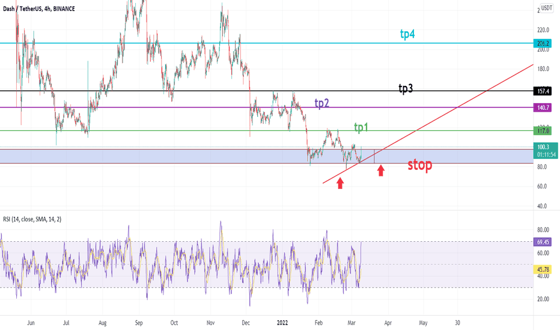Click the Apr date on time axis

388,323
